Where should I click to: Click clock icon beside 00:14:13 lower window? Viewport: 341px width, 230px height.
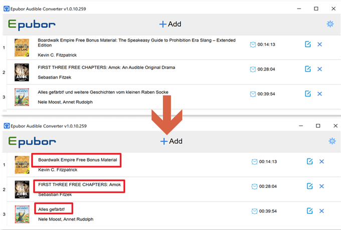tap(254, 161)
